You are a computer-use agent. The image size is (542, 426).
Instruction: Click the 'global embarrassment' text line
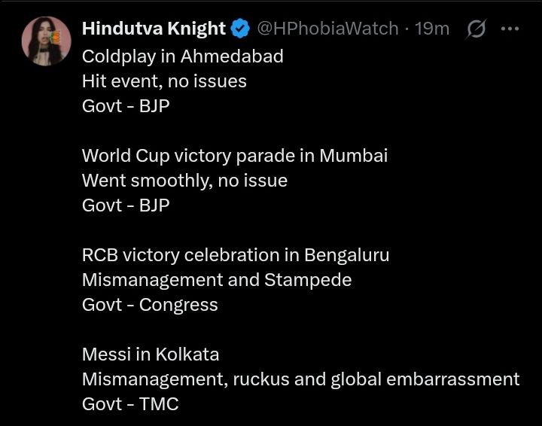[425, 379]
